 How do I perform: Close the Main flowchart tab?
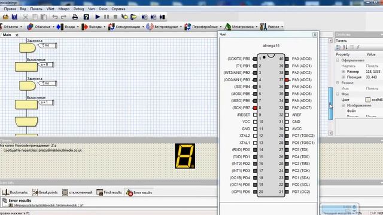(x=17, y=35)
